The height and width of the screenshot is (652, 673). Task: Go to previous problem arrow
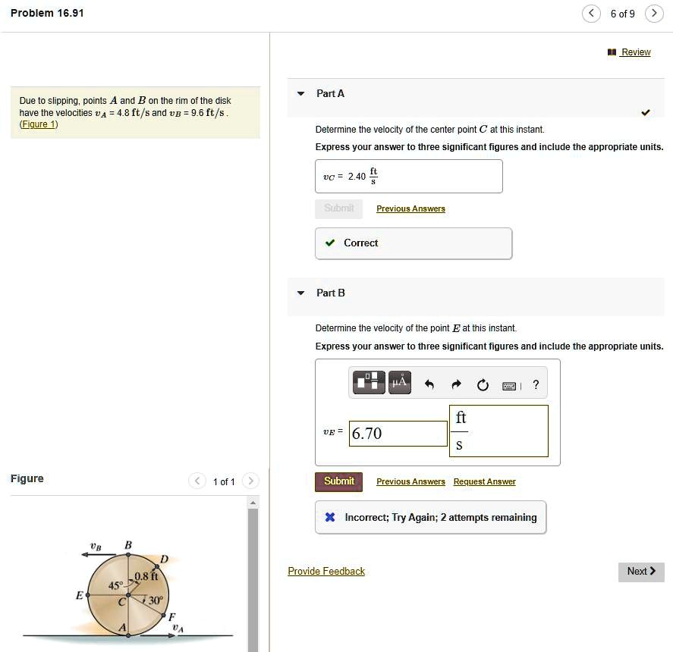click(591, 14)
